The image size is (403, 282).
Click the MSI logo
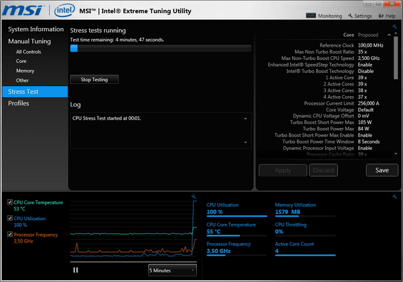[x=22, y=11]
